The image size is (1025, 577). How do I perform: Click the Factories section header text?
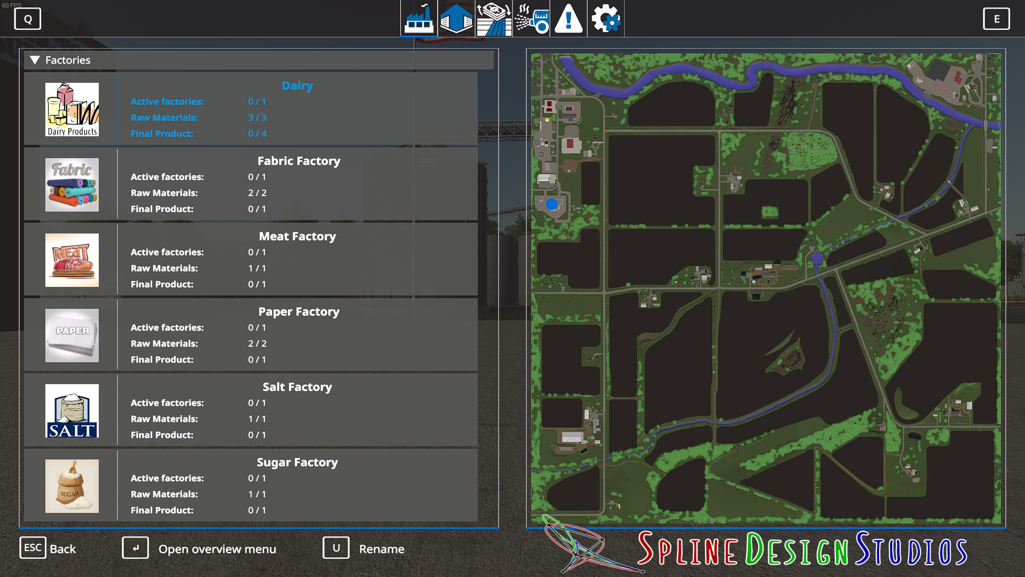(68, 60)
